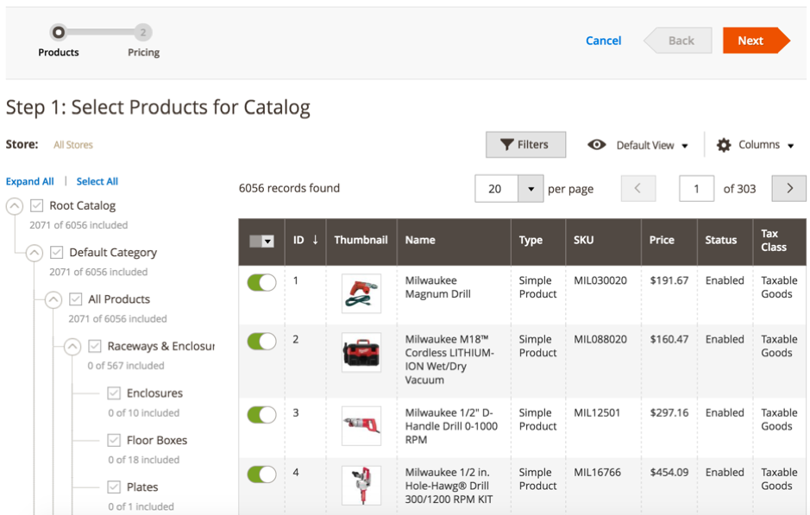The height and width of the screenshot is (515, 810).
Task: Sort the grid by Type column
Action: pyautogui.click(x=531, y=240)
